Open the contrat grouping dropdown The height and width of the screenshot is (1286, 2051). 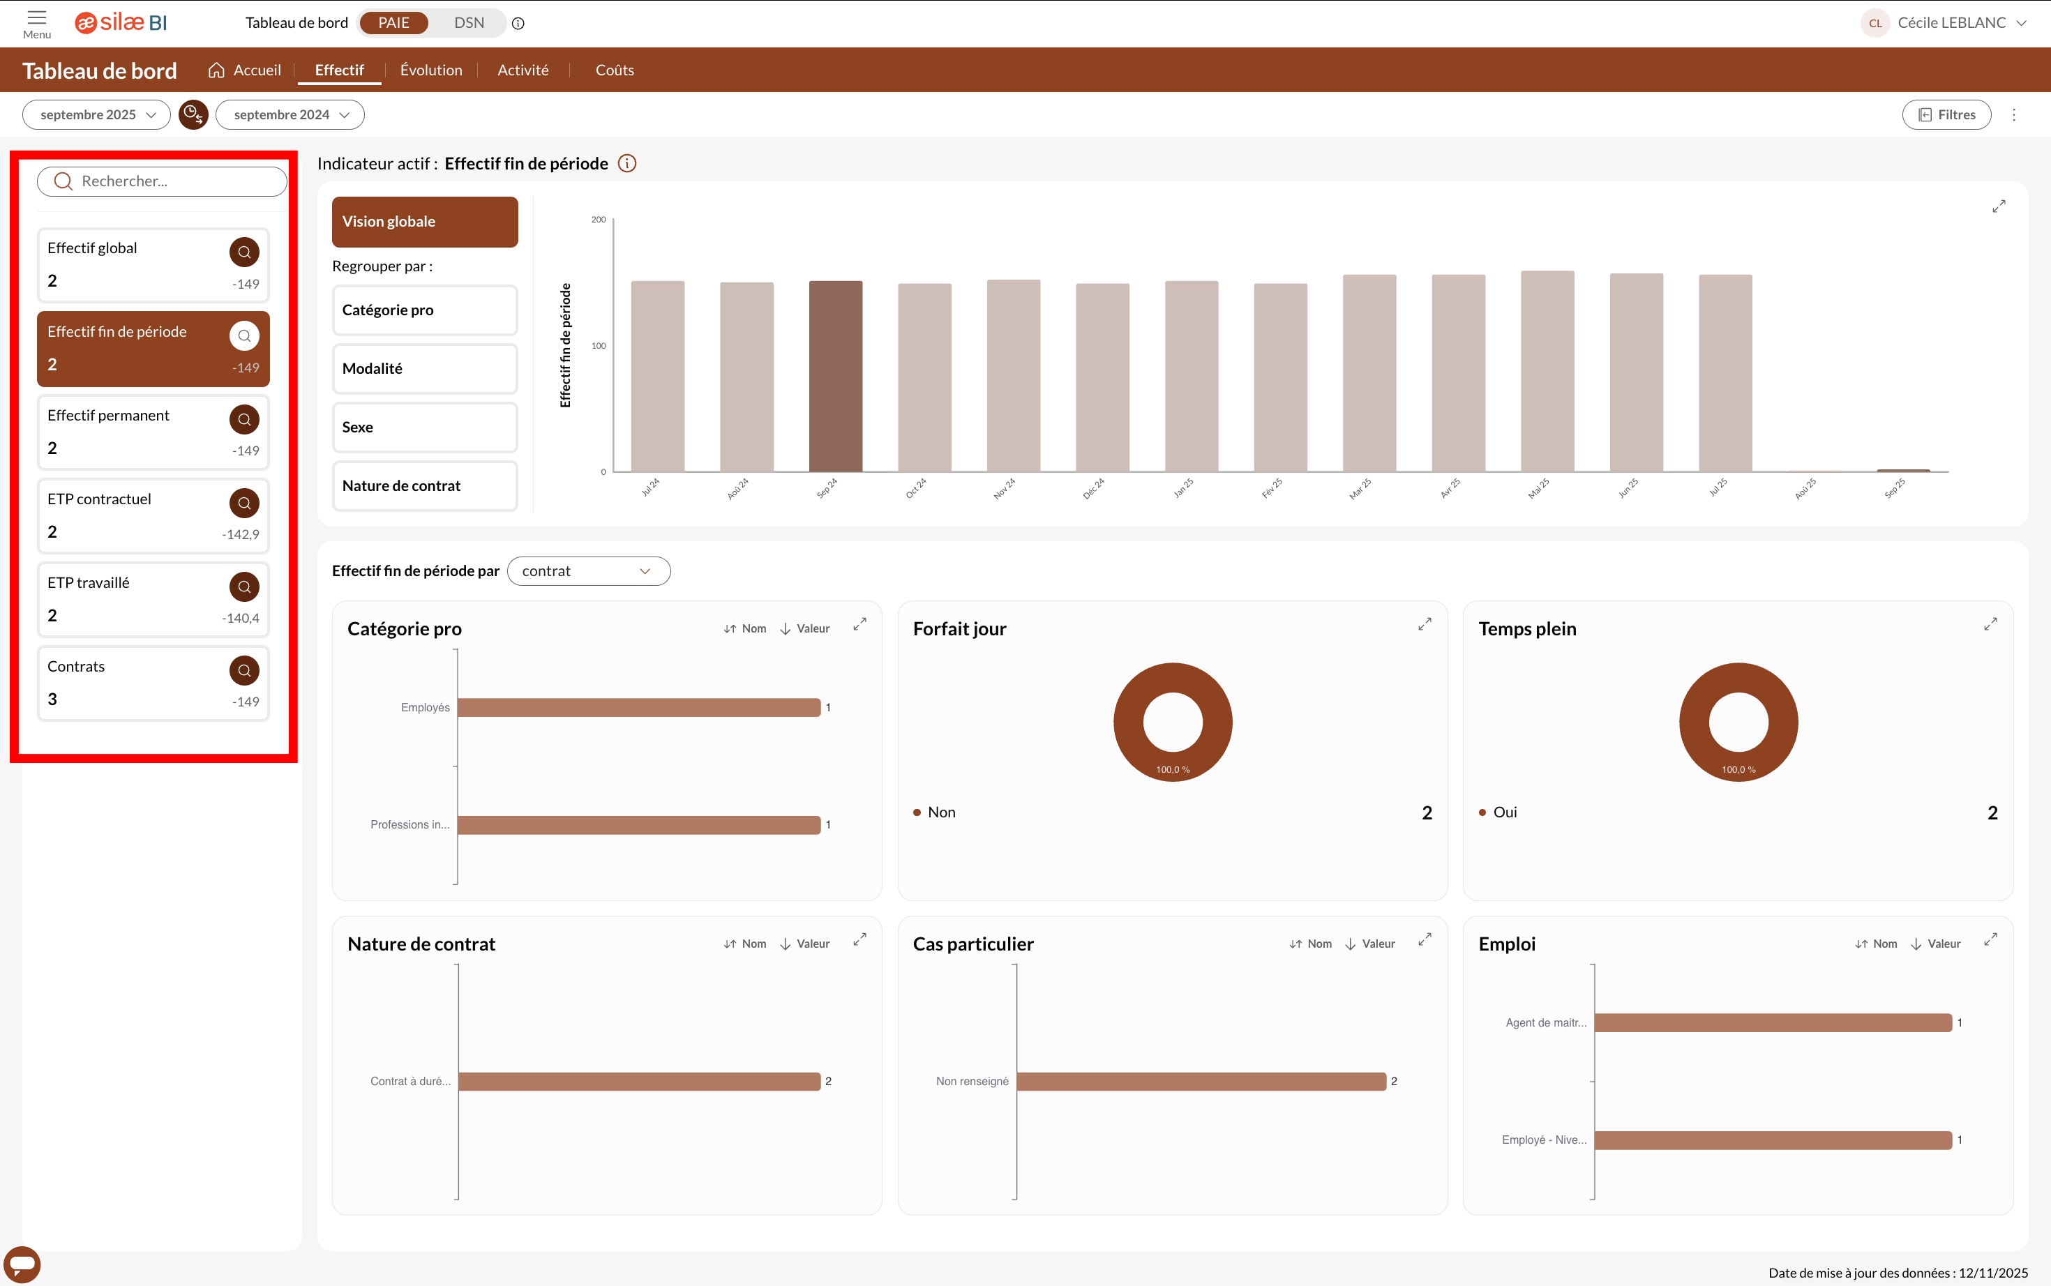click(588, 570)
